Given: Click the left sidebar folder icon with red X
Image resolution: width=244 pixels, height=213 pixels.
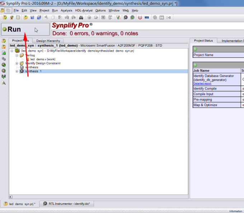Looking at the screenshot, I should (4, 47).
